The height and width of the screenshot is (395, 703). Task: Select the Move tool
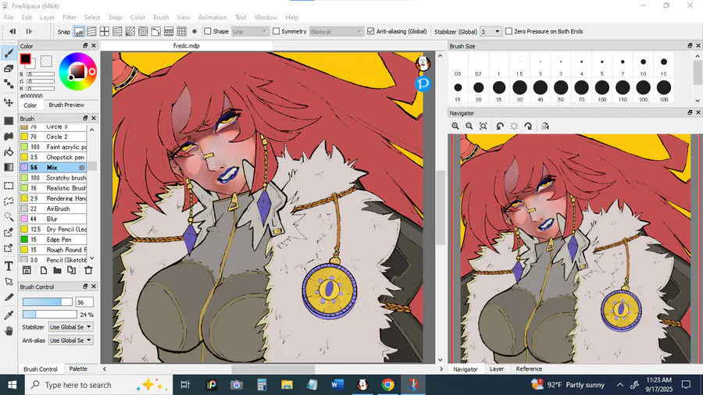point(9,102)
